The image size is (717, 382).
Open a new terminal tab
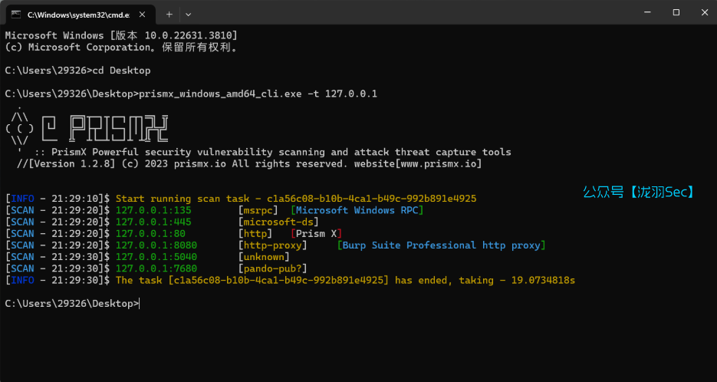pyautogui.click(x=169, y=14)
